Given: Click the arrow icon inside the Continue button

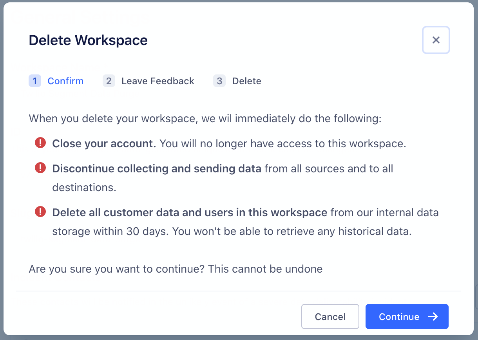Looking at the screenshot, I should tap(433, 316).
